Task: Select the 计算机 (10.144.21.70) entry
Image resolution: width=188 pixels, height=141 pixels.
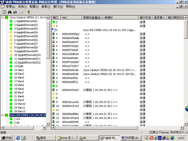Action: [x=100, y=114]
